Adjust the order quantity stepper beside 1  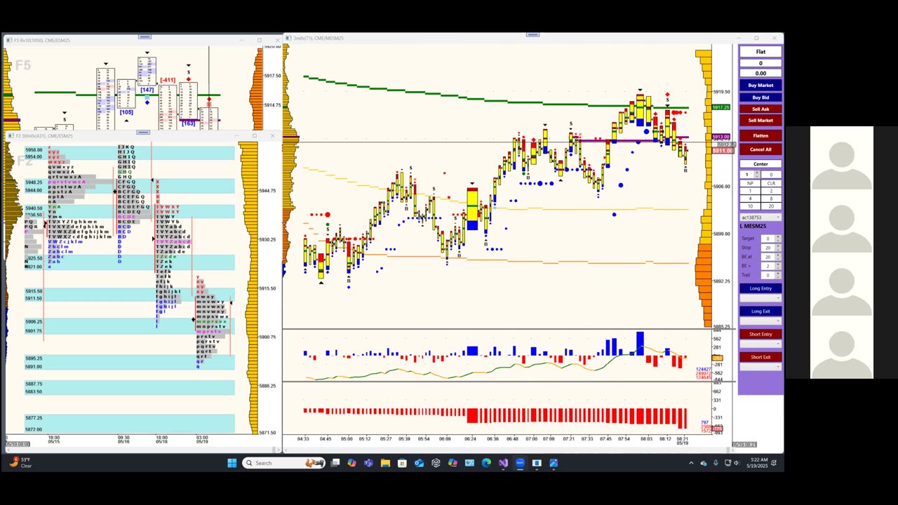pos(757,175)
